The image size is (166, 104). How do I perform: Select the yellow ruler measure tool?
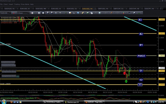coord(83,13)
